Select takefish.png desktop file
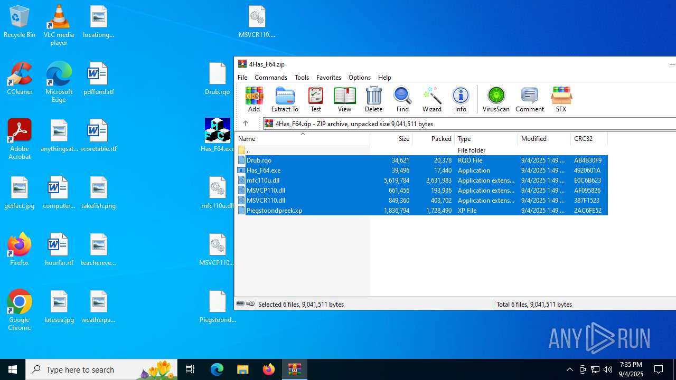Image resolution: width=676 pixels, height=380 pixels. click(x=98, y=193)
